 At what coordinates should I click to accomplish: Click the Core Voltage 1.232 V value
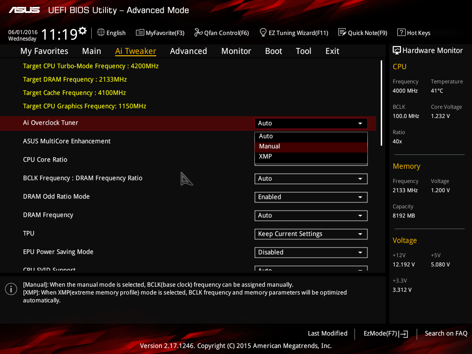tap(440, 116)
